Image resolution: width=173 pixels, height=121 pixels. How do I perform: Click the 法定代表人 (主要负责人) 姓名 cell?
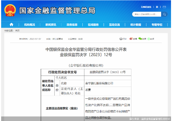[72, 91]
